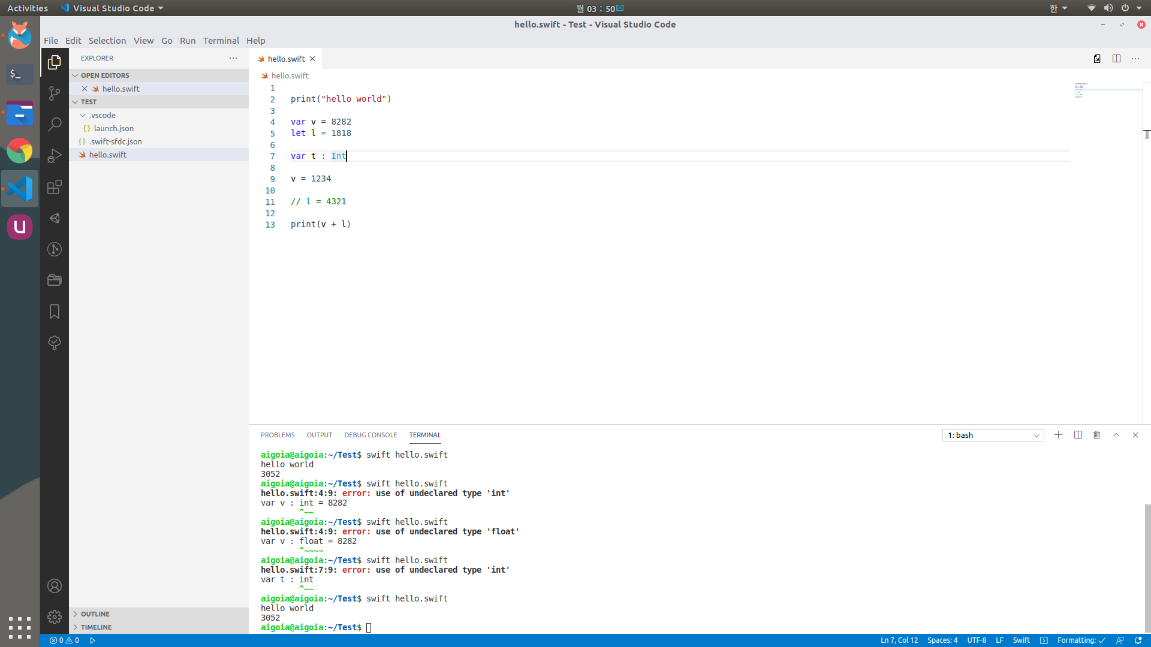
Task: Open the Bookmarks sidebar icon
Action: [x=55, y=312]
